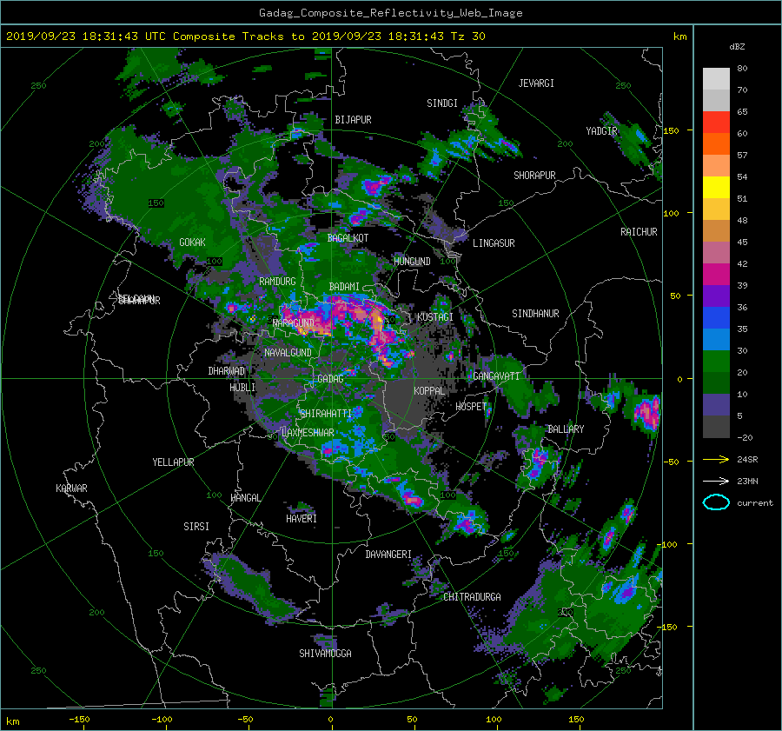Click the 24SR yellow arrow legend icon
This screenshot has height=731, width=782.
(x=716, y=459)
